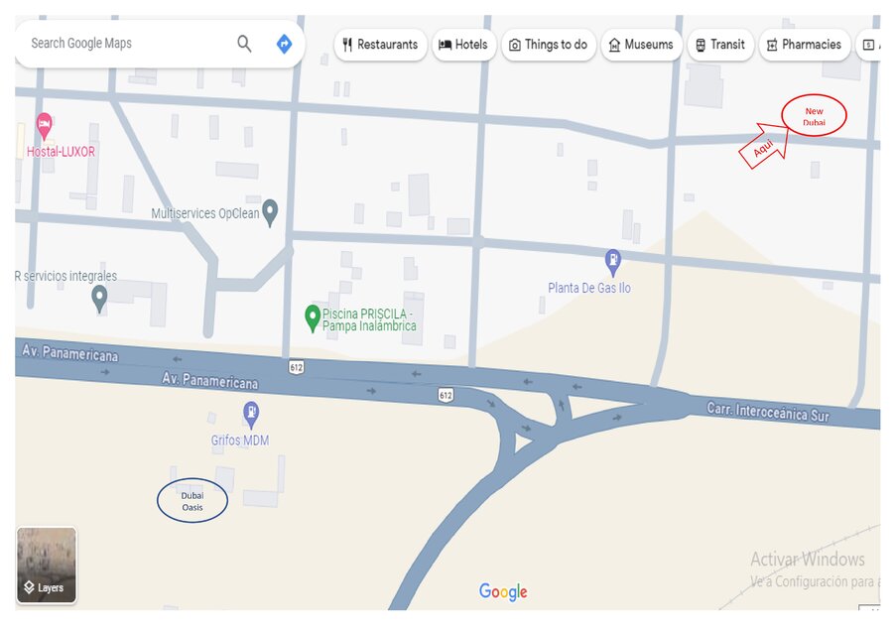The image size is (893, 631).
Task: Select the Hostal-LUXOR hotel pin
Action: pyautogui.click(x=44, y=126)
